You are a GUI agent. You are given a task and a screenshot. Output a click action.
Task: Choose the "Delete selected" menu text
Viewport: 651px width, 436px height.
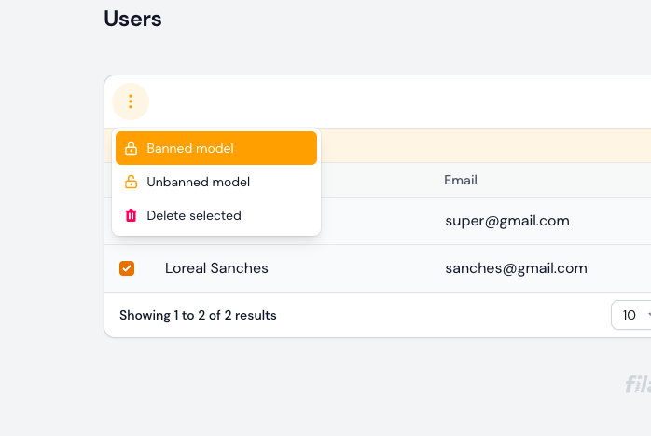pyautogui.click(x=194, y=215)
